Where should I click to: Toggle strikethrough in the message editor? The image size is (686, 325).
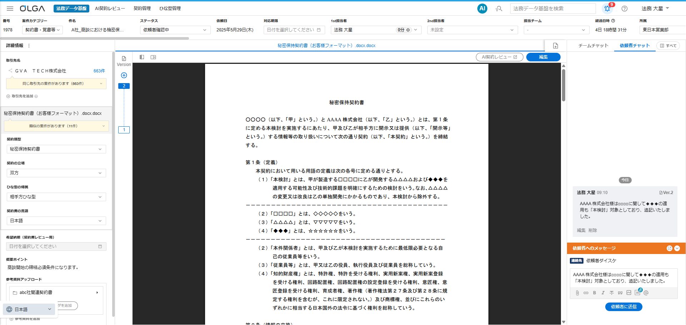point(612,293)
